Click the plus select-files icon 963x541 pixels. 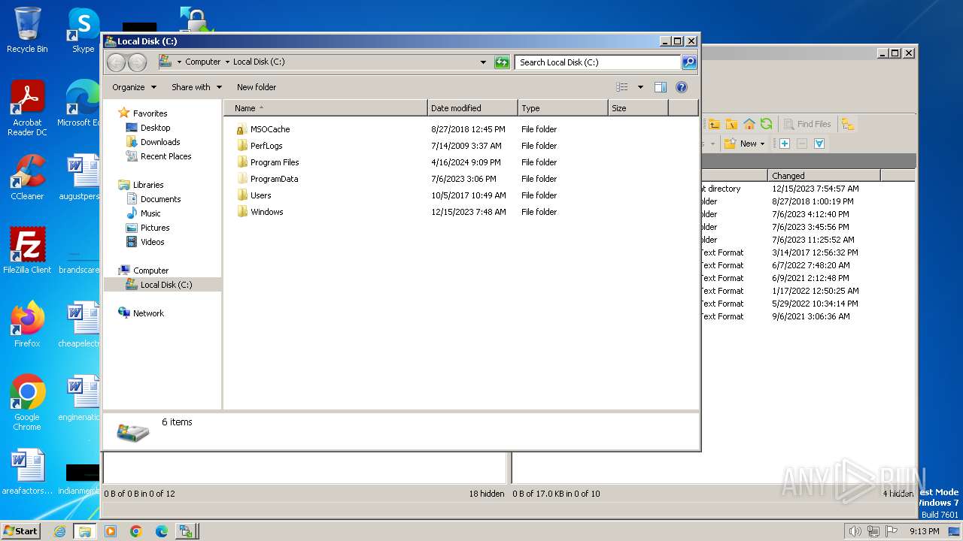784,144
